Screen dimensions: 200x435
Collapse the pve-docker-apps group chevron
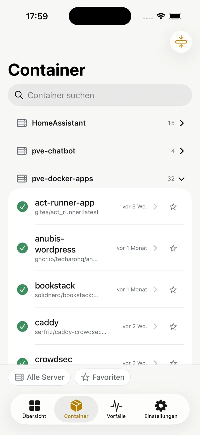[x=182, y=179]
